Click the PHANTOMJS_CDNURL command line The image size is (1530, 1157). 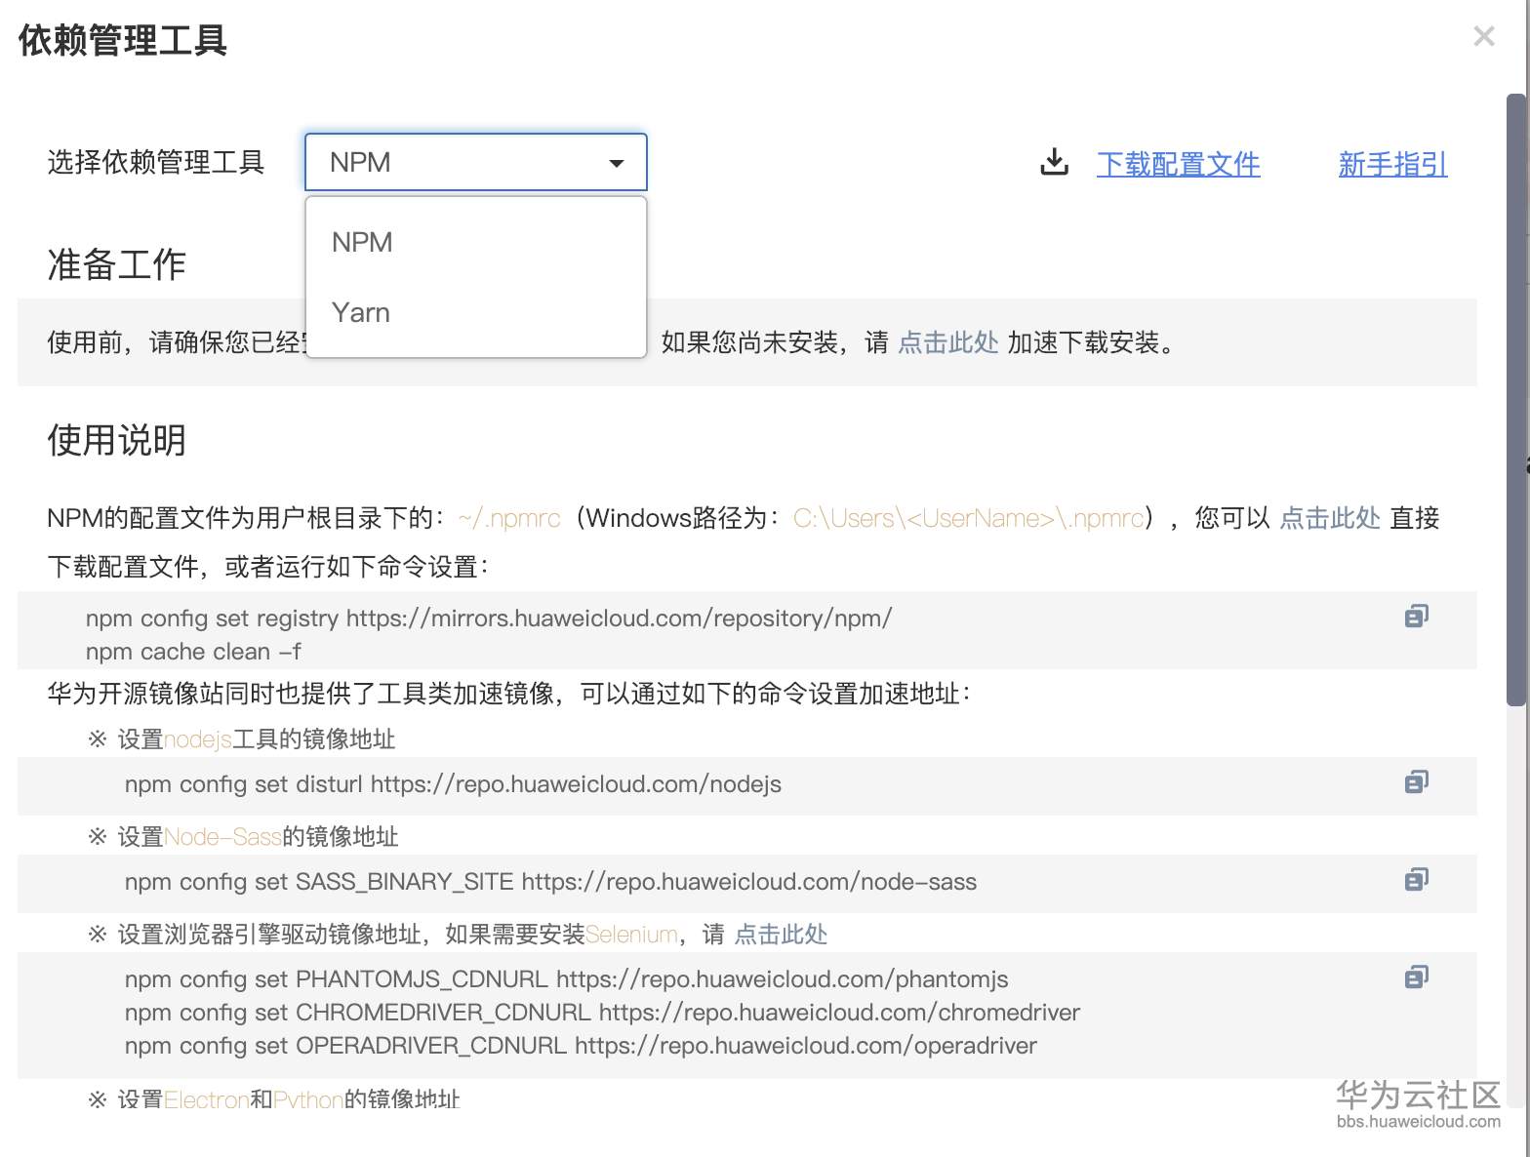point(567,979)
